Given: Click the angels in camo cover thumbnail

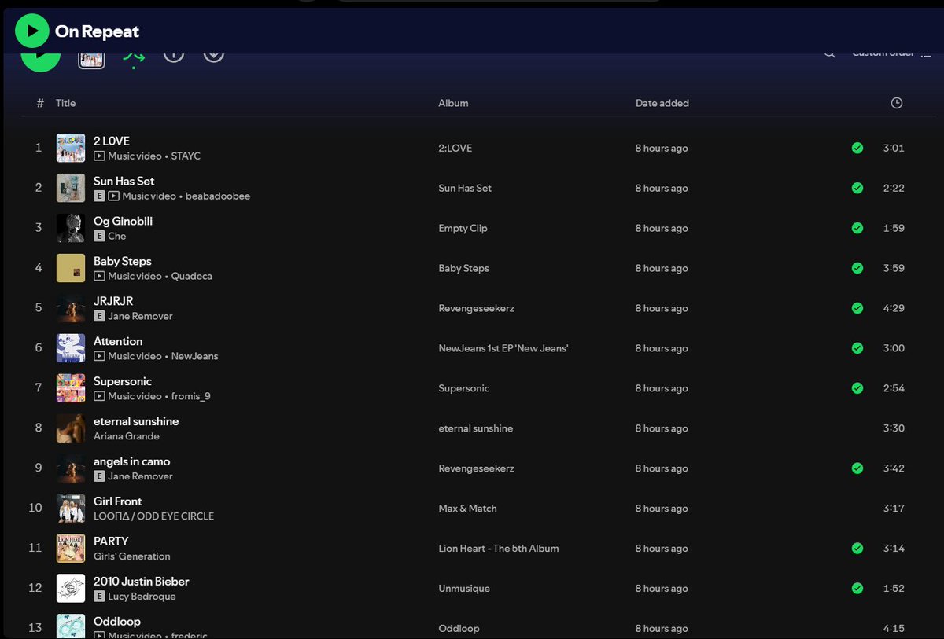Looking at the screenshot, I should pos(71,468).
